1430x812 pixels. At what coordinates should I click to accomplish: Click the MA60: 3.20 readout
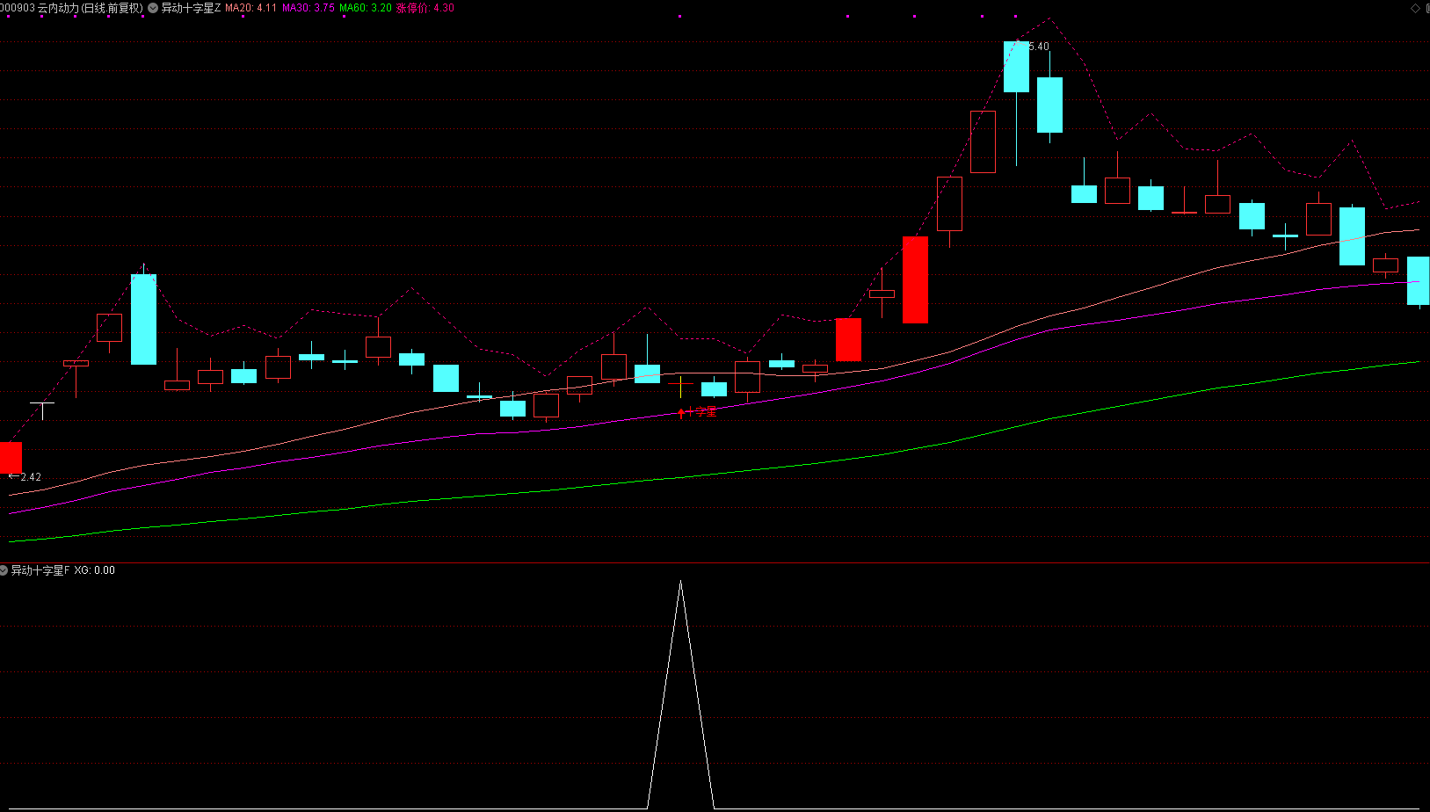point(366,8)
